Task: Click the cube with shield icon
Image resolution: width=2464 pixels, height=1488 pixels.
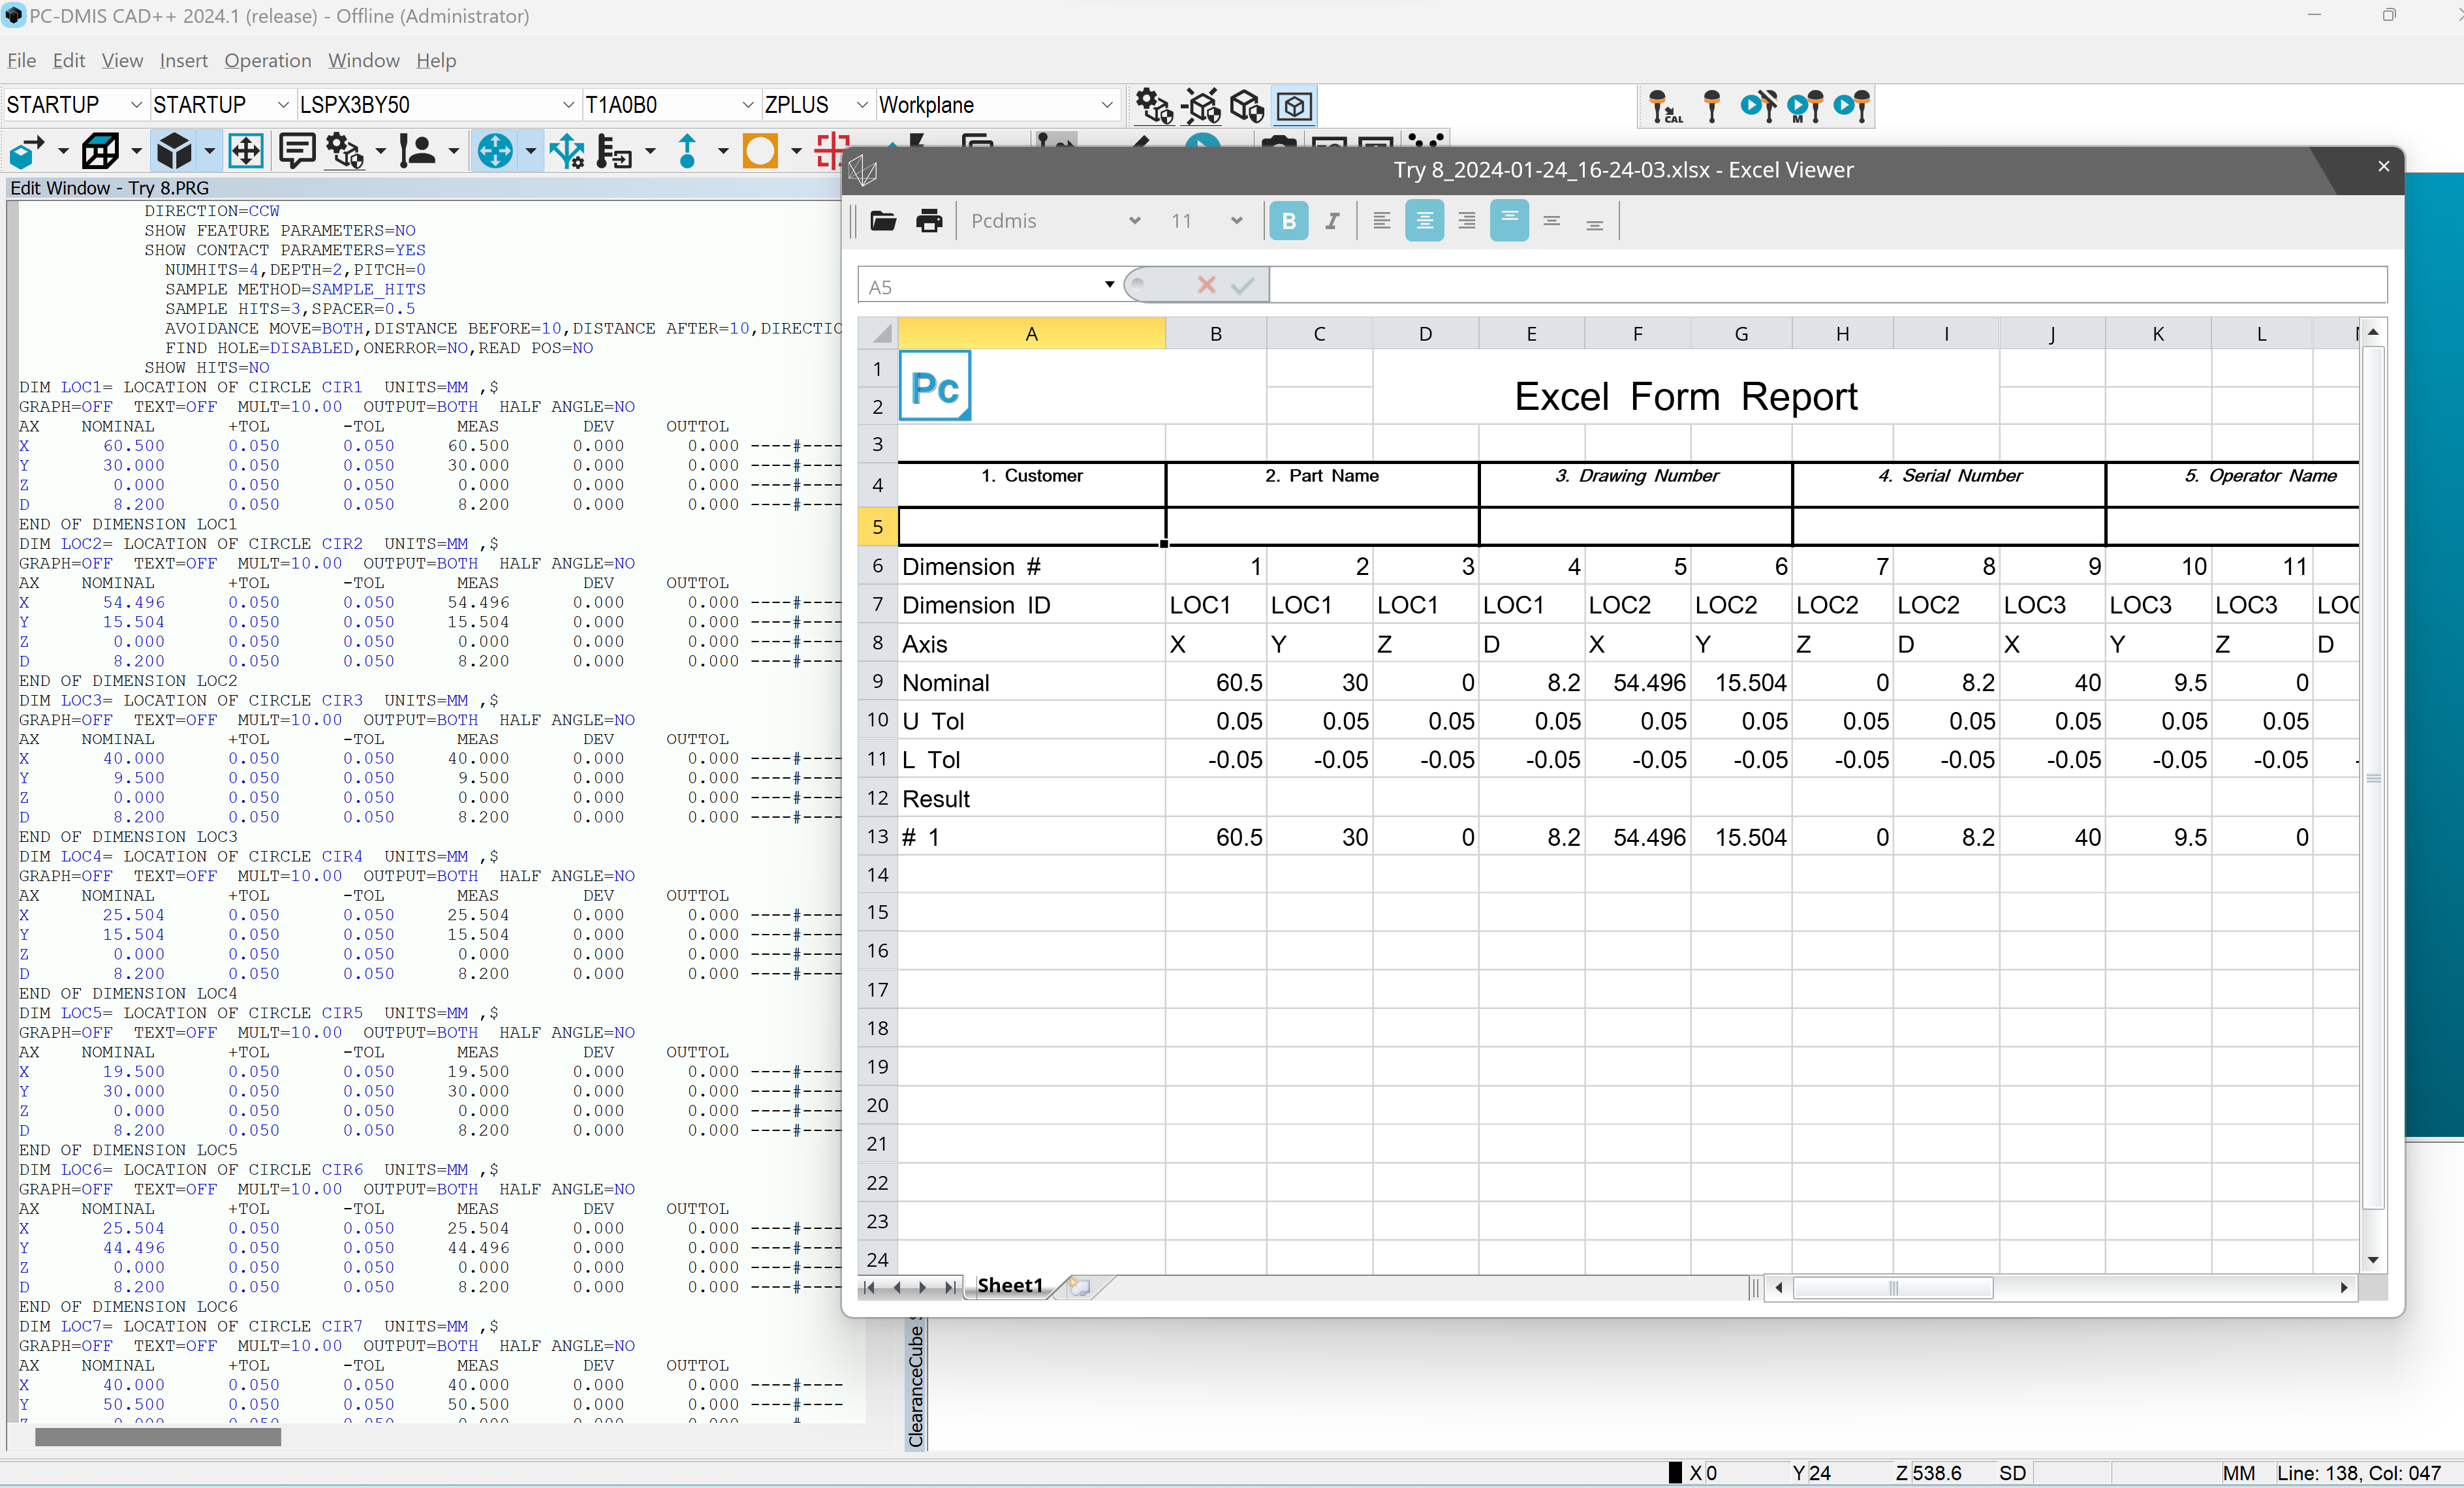Action: pyautogui.click(x=1247, y=106)
